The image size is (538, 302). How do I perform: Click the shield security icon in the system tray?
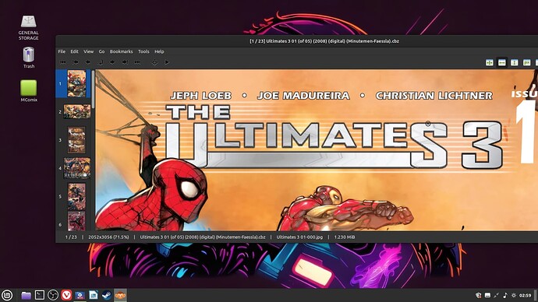click(x=478, y=295)
